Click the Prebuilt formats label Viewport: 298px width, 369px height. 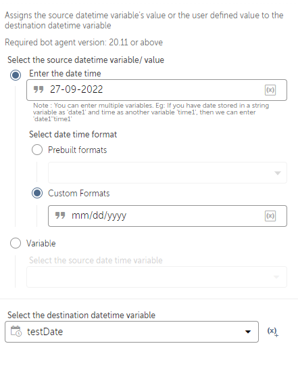click(78, 150)
